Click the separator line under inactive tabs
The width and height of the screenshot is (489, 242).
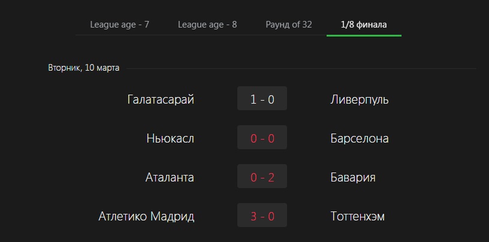(201, 35)
